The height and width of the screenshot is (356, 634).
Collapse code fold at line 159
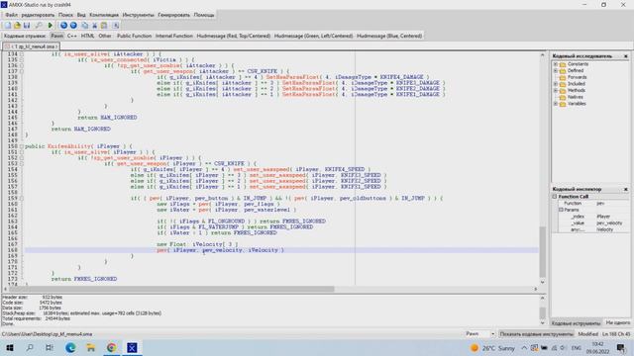point(22,199)
